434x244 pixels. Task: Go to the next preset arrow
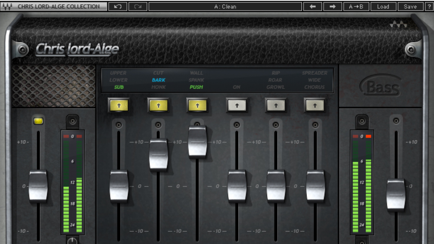(x=332, y=6)
